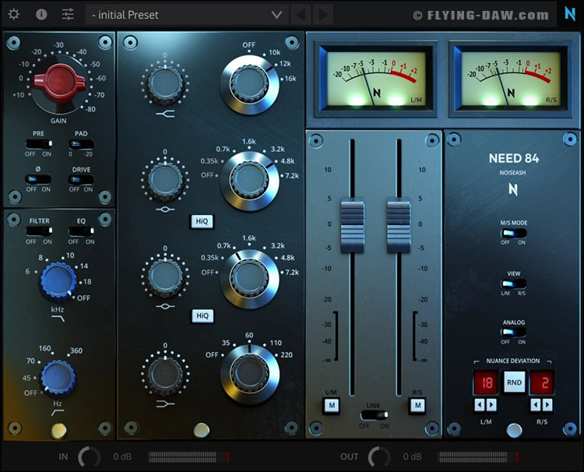Click the low shelf gain knob
Screen dimensions: 584x472
click(165, 374)
